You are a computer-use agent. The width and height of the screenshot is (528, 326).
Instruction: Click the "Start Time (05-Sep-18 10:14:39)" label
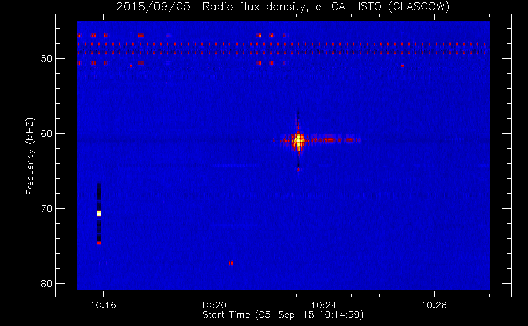[283, 315]
